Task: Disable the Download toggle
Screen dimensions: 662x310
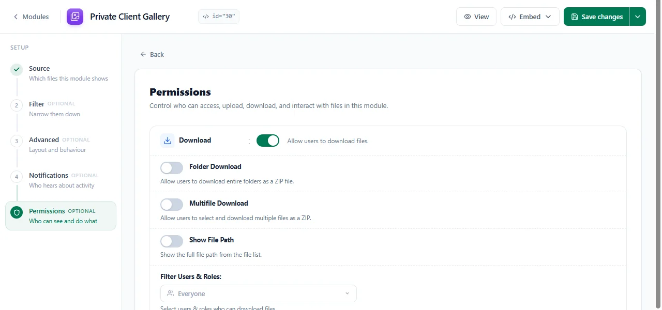Action: tap(268, 141)
